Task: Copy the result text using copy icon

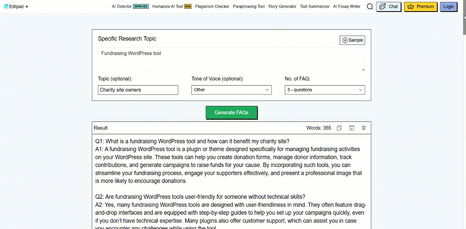Action: [x=339, y=128]
